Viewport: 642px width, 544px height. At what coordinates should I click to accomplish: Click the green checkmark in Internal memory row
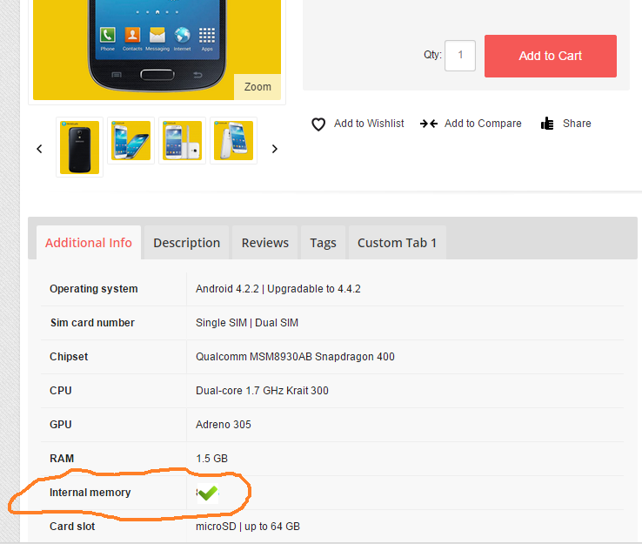tap(208, 493)
